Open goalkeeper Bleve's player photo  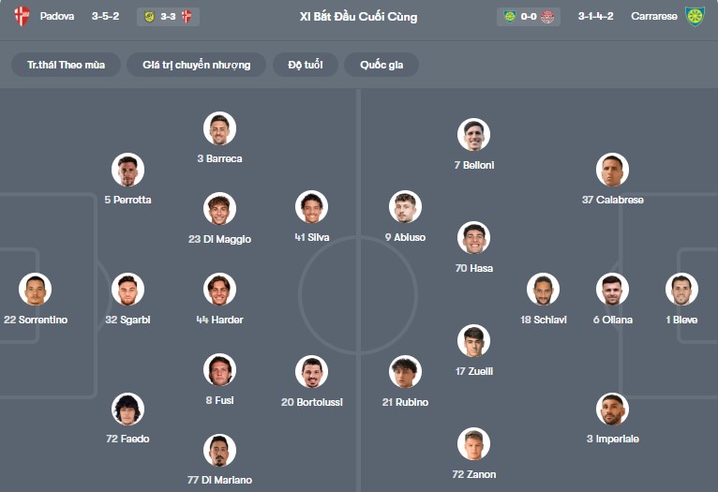pos(681,290)
